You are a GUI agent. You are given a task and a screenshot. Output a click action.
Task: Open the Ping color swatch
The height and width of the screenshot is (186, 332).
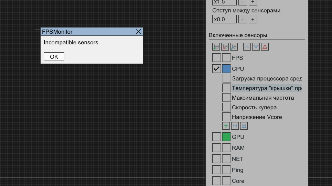point(226,170)
